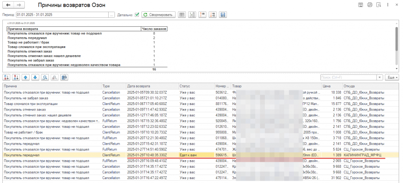Open the Еще dropdown menu
Image resolution: width=403 pixels, height=183 pixels.
[392, 77]
